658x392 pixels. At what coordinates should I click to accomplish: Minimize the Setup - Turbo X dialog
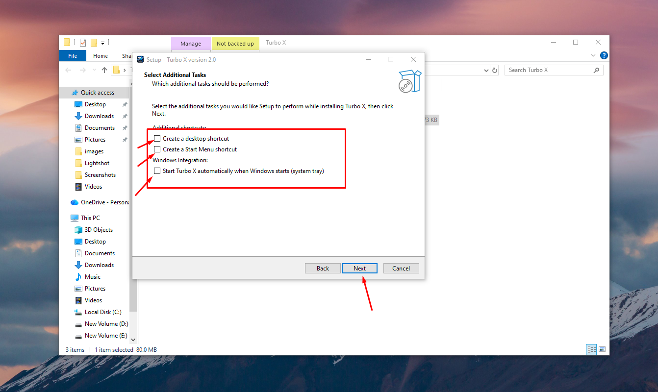368,59
